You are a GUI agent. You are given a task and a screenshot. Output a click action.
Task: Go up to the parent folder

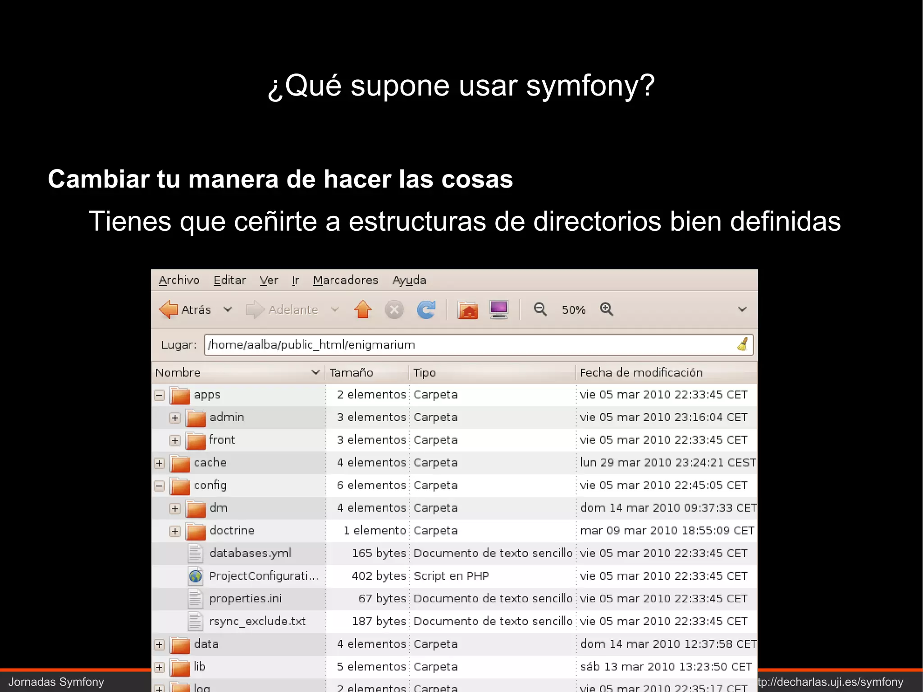tap(363, 310)
